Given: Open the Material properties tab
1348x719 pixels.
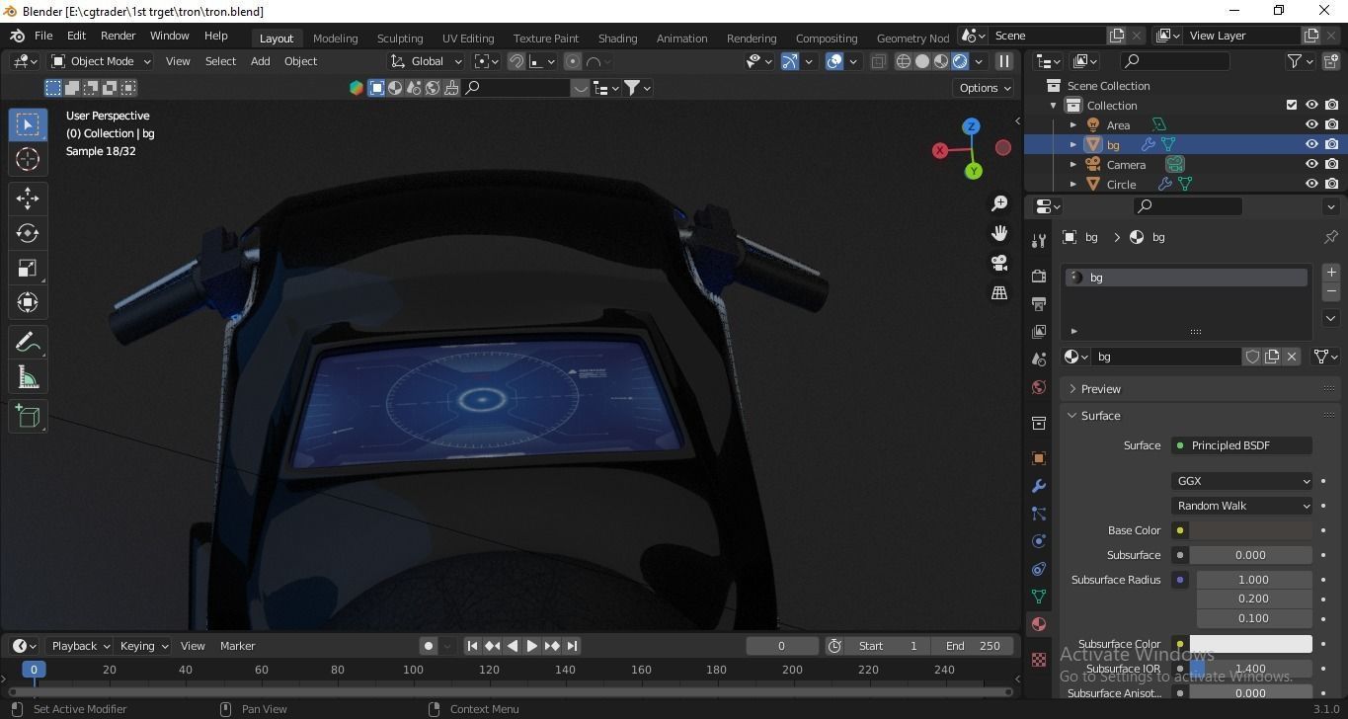Looking at the screenshot, I should pyautogui.click(x=1038, y=624).
